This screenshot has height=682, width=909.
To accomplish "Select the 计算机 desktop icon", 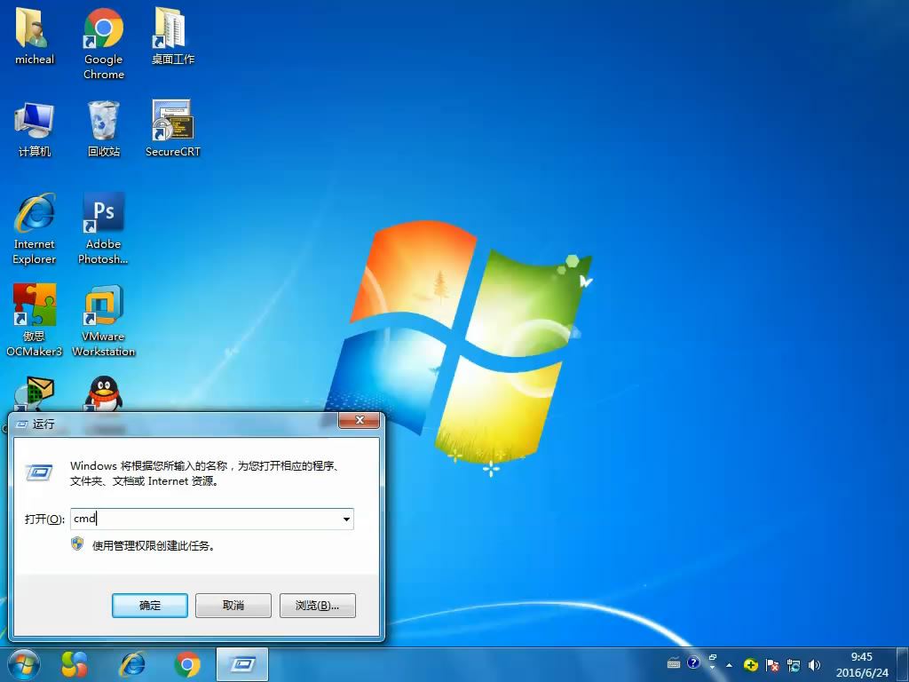I will click(35, 129).
